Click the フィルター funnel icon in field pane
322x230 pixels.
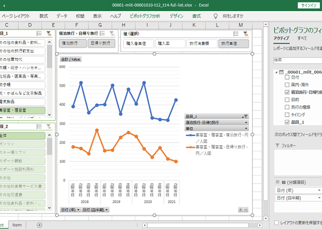click(277, 145)
